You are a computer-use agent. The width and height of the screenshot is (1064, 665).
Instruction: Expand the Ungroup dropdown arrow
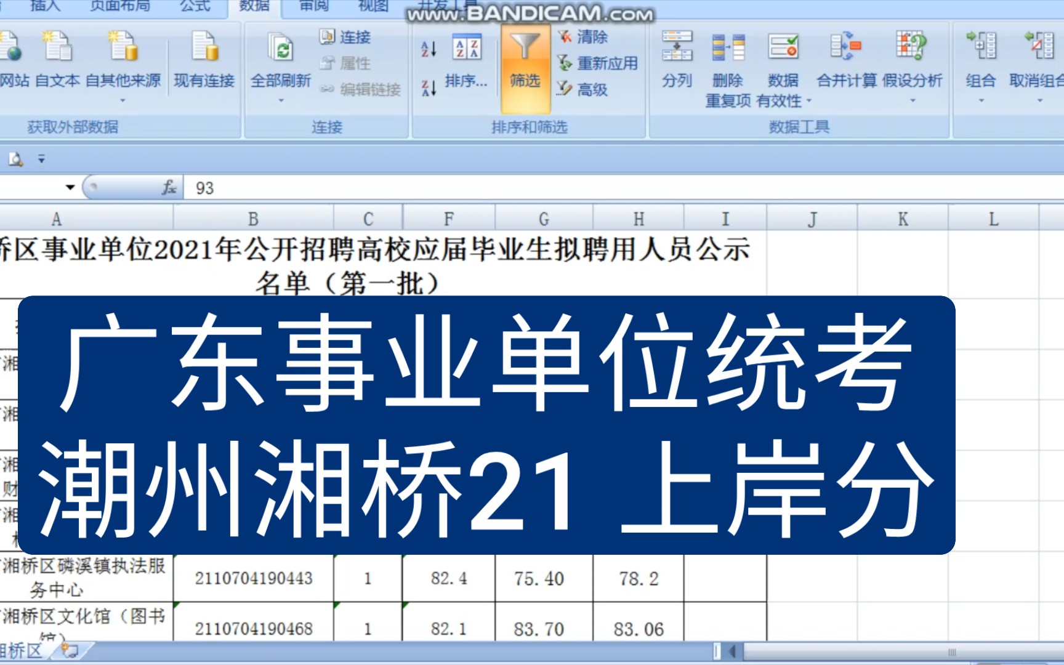coord(1040,100)
